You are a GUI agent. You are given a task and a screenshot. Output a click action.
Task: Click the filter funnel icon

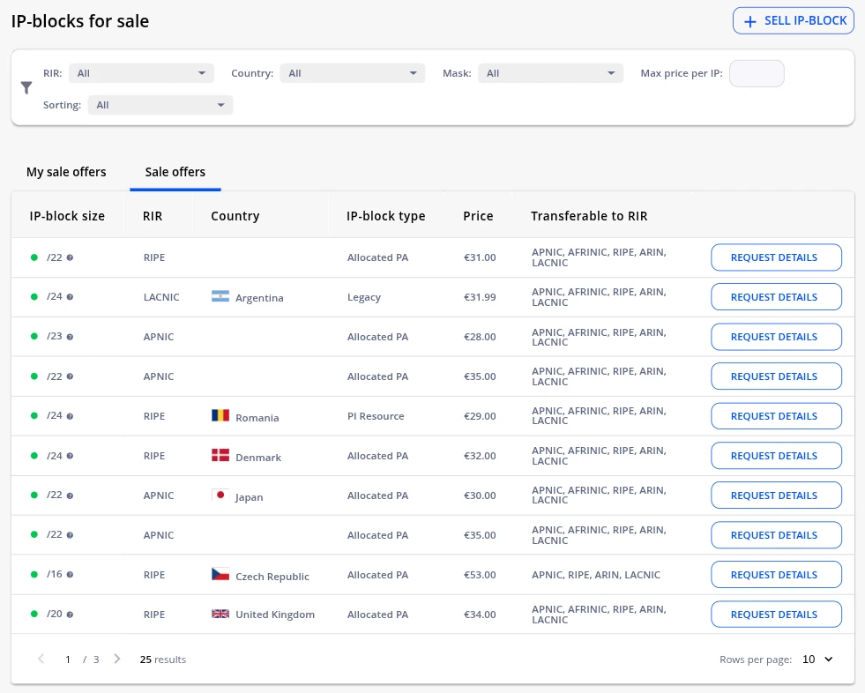(26, 87)
